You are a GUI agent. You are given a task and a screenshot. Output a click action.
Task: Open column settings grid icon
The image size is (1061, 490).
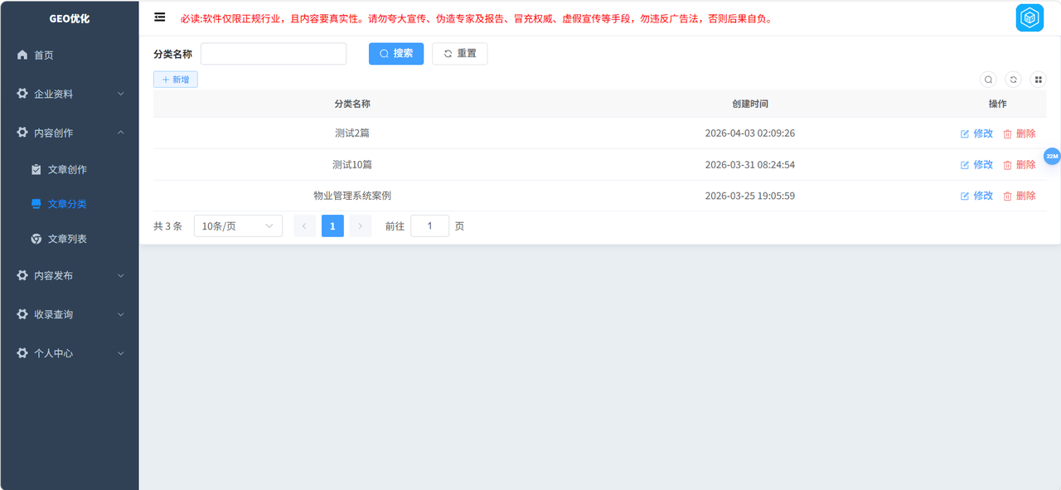click(1038, 80)
